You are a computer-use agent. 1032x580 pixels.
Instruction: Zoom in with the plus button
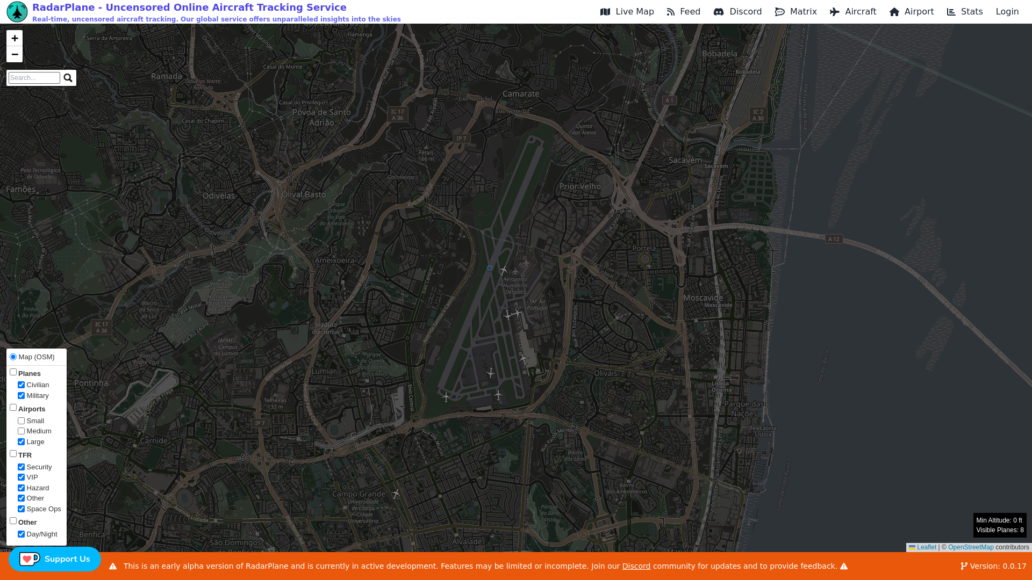pos(15,38)
